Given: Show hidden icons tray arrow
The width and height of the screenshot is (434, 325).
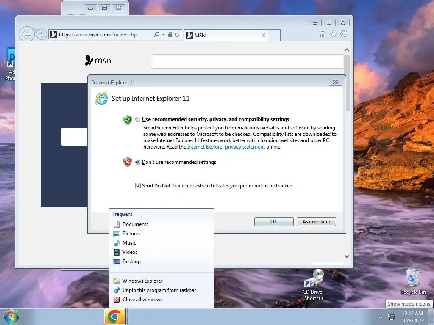Looking at the screenshot, I should coord(381,317).
